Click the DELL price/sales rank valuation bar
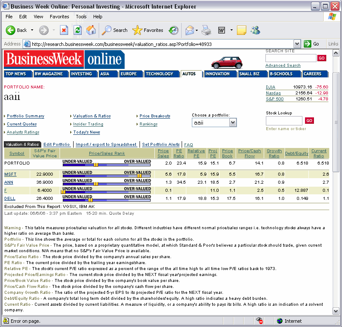 (106, 199)
